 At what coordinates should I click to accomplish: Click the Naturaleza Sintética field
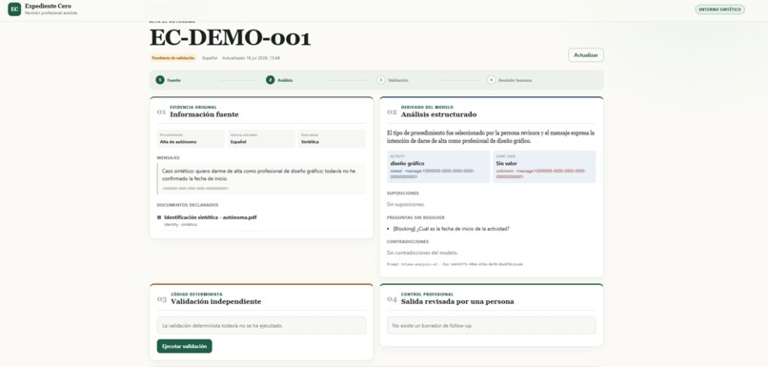(332, 138)
